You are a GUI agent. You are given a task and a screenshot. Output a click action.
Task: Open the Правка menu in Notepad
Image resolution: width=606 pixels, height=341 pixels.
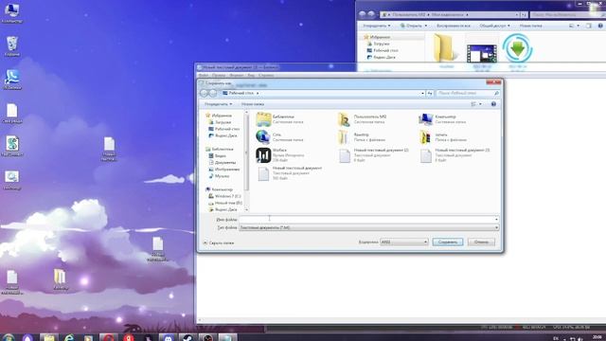pyautogui.click(x=219, y=76)
